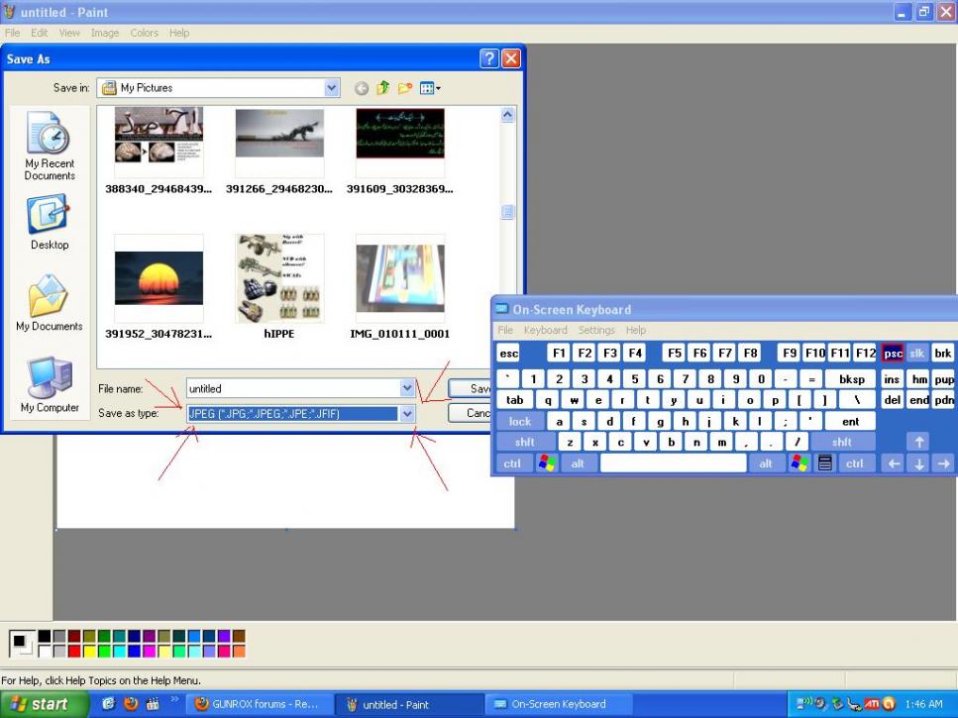Open the Settings menu in On-Screen Keyboard
This screenshot has height=718, width=958.
596,330
